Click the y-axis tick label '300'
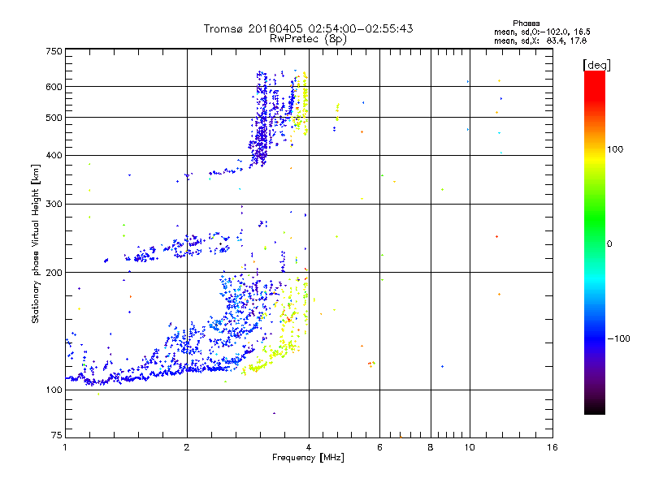 click(54, 204)
